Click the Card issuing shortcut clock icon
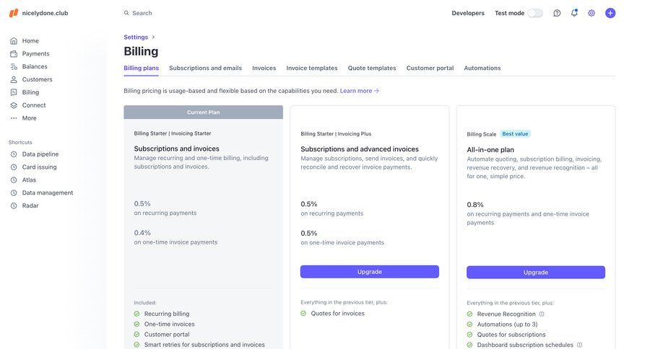This screenshot has width=650, height=349. [14, 167]
